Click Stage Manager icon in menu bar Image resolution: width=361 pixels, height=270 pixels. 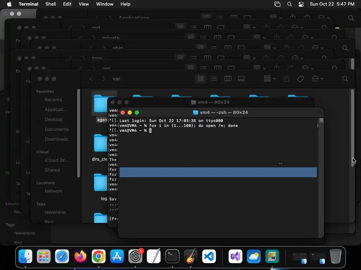coord(277,4)
